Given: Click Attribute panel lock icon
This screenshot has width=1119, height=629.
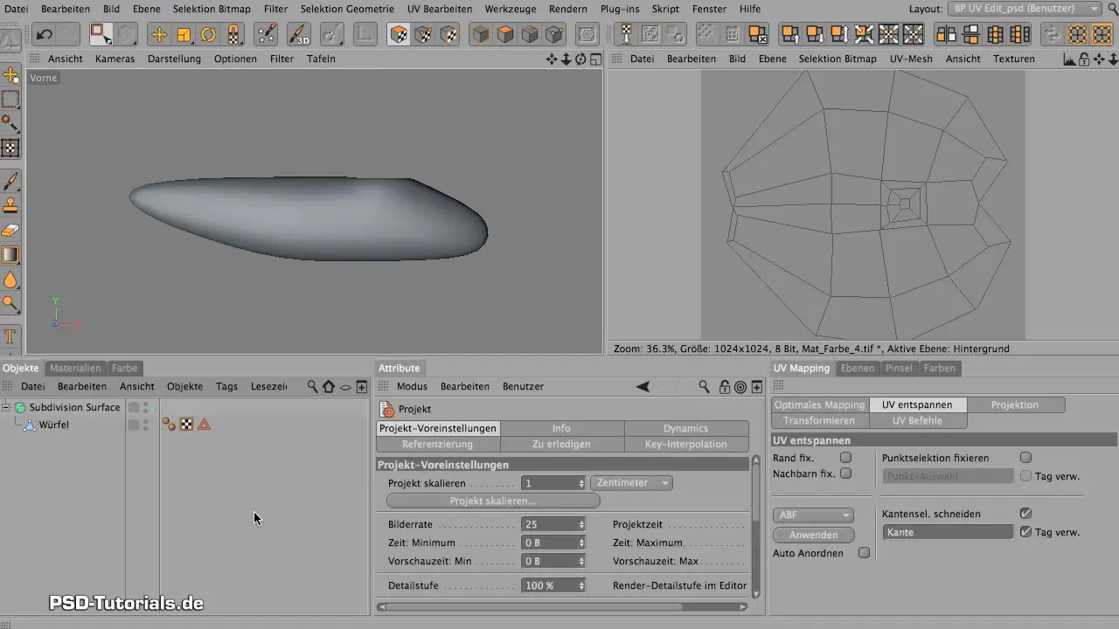Looking at the screenshot, I should pyautogui.click(x=724, y=386).
